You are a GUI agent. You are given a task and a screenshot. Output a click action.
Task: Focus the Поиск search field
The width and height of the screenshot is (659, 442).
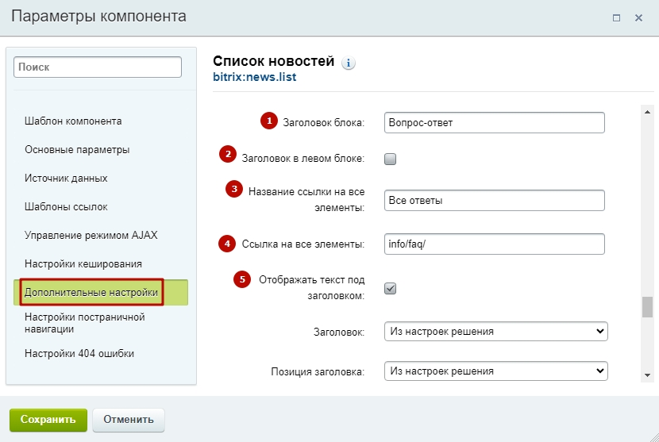click(98, 67)
